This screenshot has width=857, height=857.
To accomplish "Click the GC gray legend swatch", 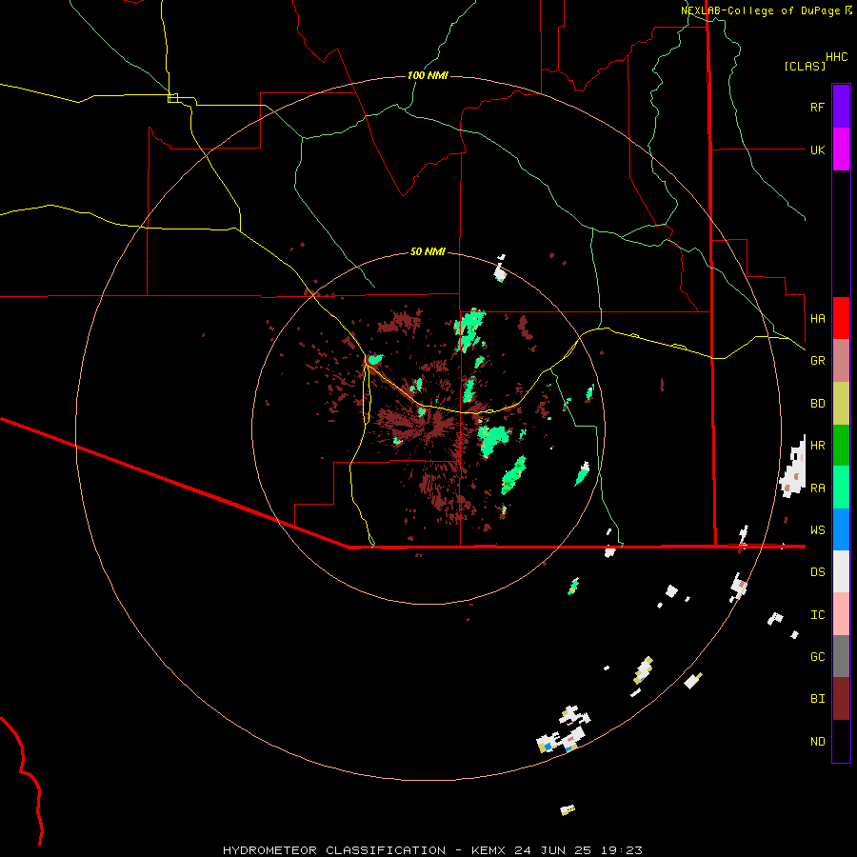I will [x=841, y=656].
